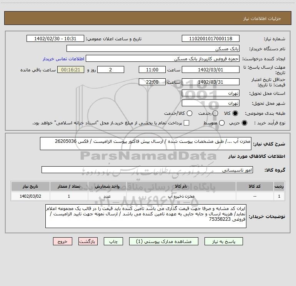Click the 1402/03/02 need date cell
The height and width of the screenshot is (286, 296).
(30, 196)
